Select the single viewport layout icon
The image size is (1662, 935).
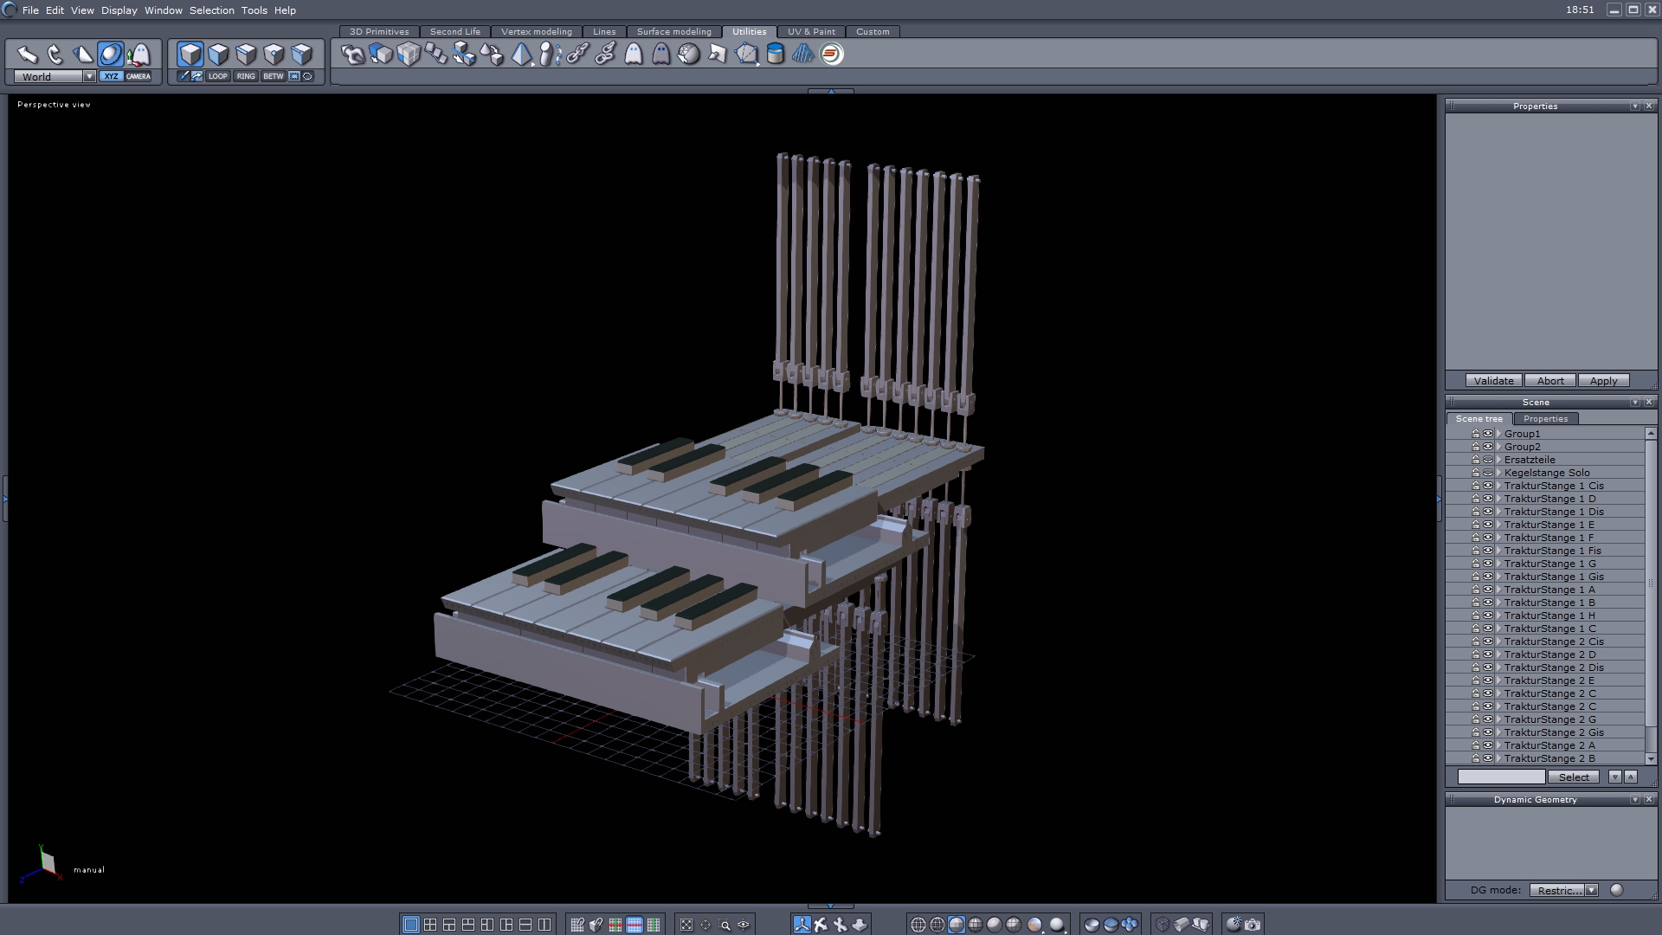point(411,925)
